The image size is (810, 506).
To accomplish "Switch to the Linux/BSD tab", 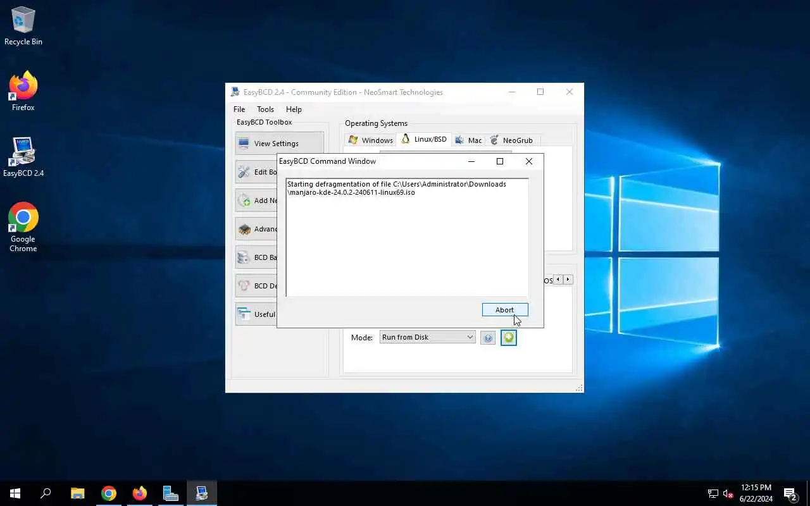I will pyautogui.click(x=424, y=139).
